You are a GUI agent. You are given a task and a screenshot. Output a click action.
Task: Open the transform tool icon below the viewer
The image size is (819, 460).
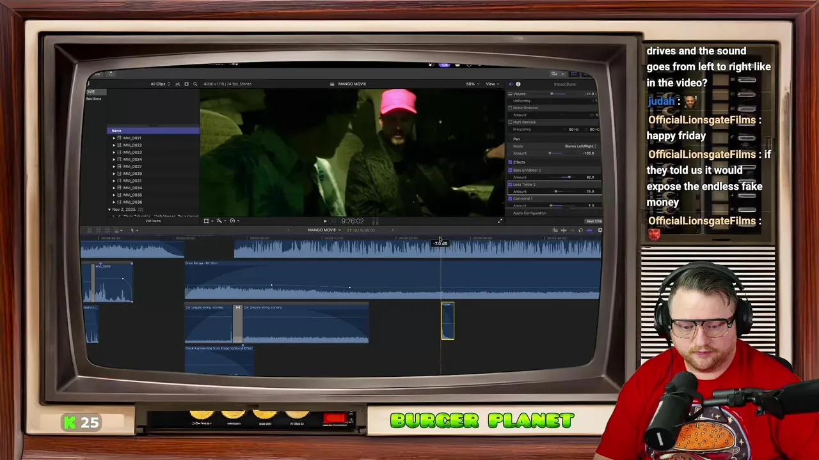207,220
